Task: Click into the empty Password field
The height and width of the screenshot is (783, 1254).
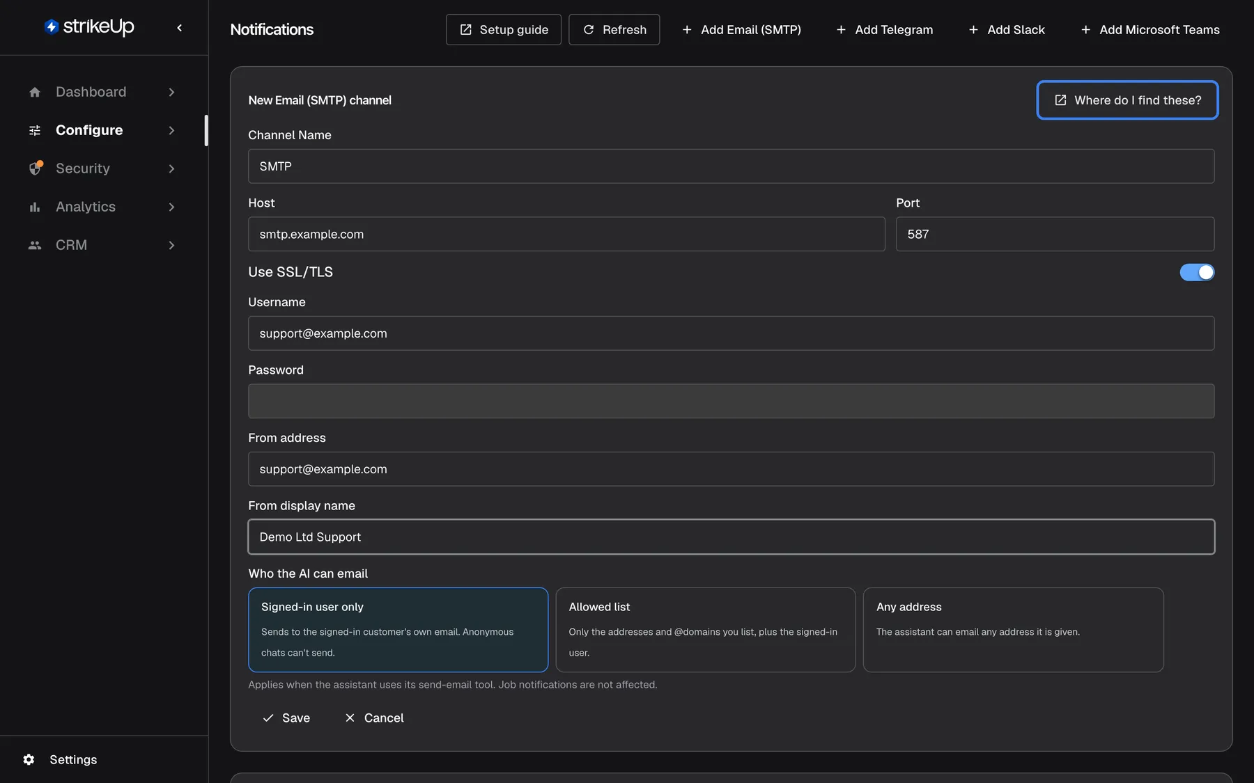Action: pyautogui.click(x=731, y=401)
